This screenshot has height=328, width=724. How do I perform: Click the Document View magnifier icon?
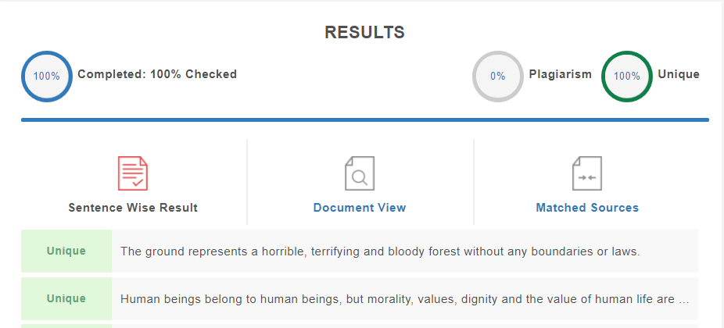coord(360,173)
